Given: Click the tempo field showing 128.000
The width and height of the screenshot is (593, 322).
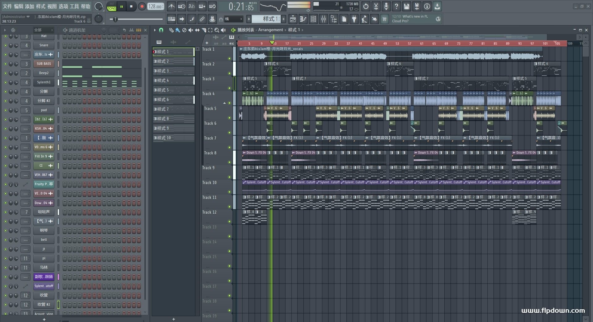Looking at the screenshot, I should [x=155, y=6].
